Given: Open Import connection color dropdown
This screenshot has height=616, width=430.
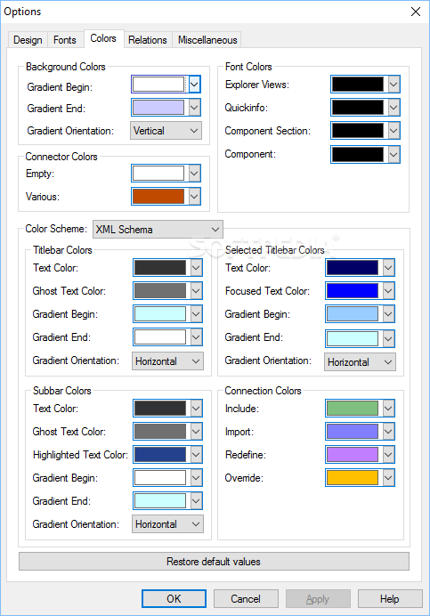Looking at the screenshot, I should pos(388,432).
